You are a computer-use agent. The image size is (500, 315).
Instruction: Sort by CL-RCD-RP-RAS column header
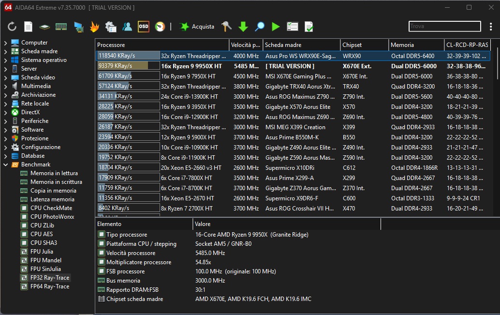coord(467,45)
